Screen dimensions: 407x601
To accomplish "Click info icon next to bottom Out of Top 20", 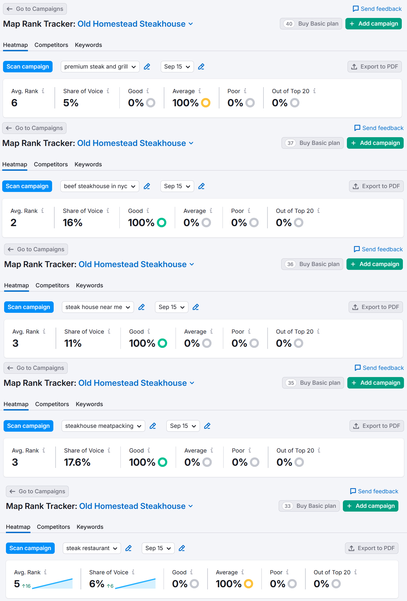I will 355,572.
